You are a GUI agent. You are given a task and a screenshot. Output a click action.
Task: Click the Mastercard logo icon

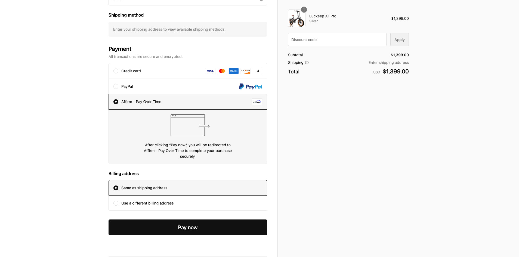(222, 71)
